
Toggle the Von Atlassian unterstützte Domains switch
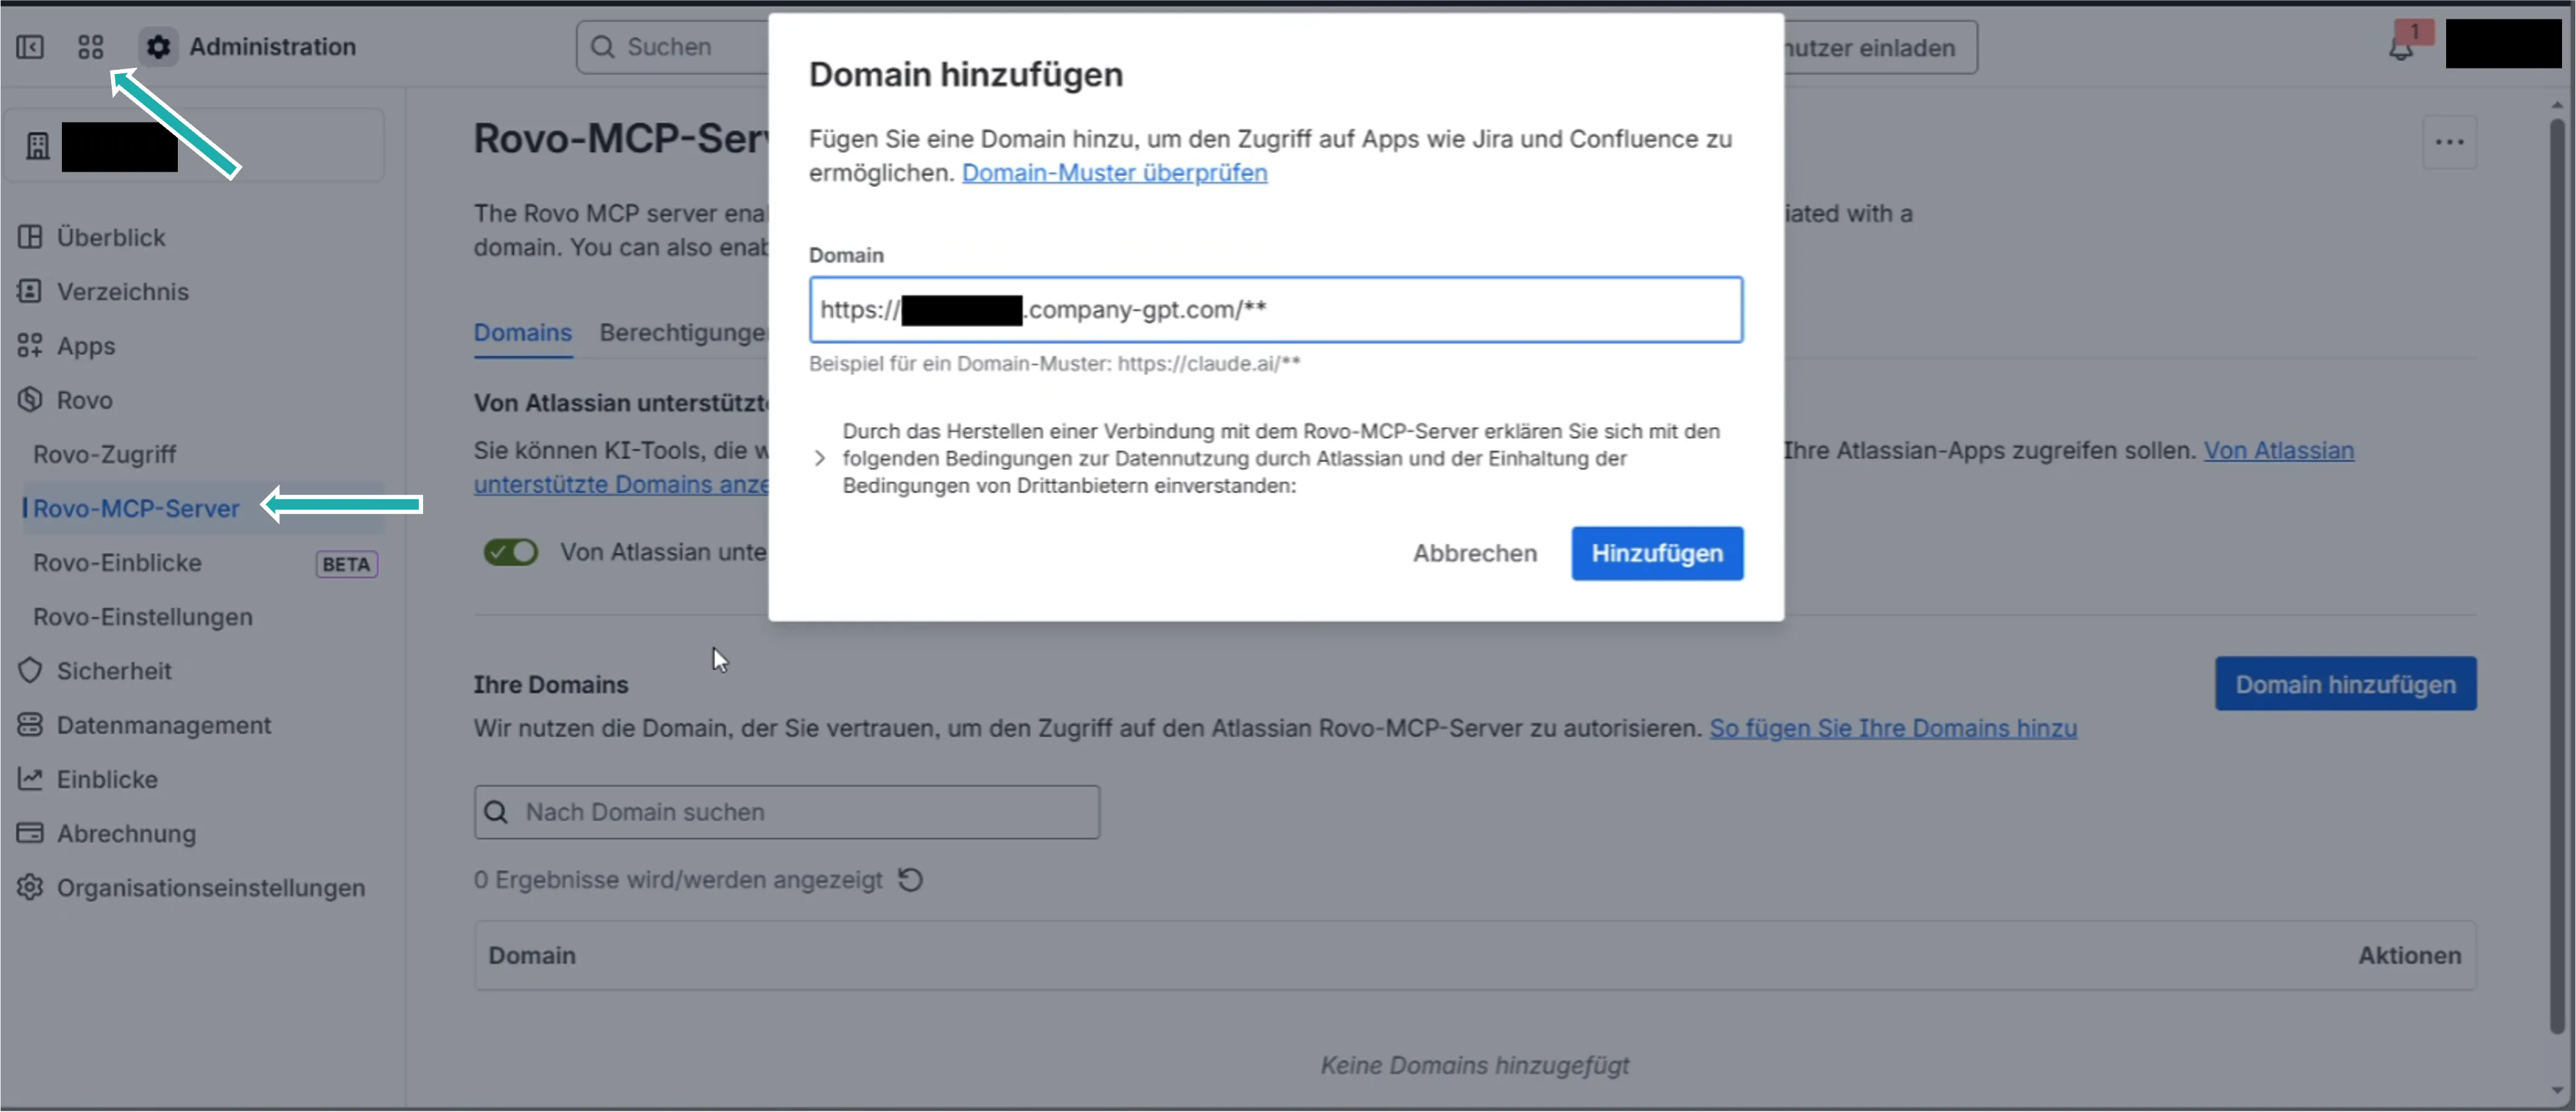point(511,551)
